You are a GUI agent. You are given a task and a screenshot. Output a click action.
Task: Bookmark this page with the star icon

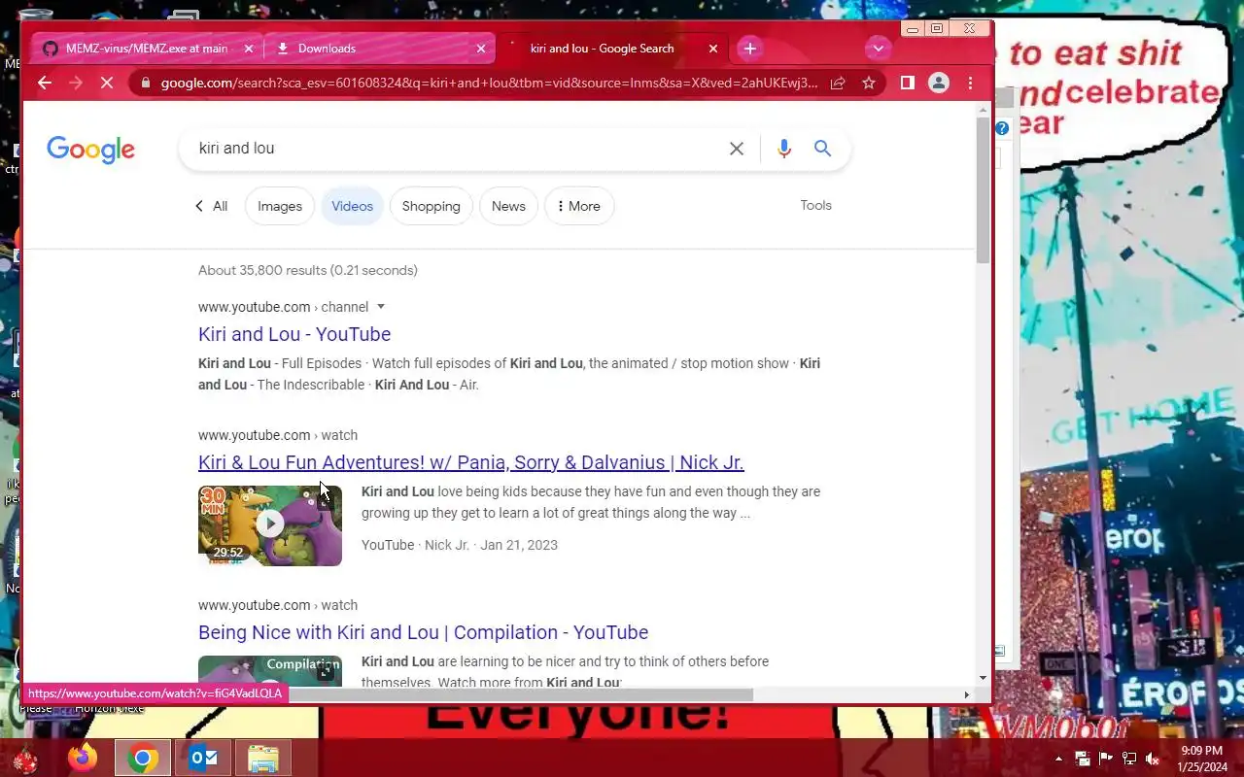pos(869,84)
